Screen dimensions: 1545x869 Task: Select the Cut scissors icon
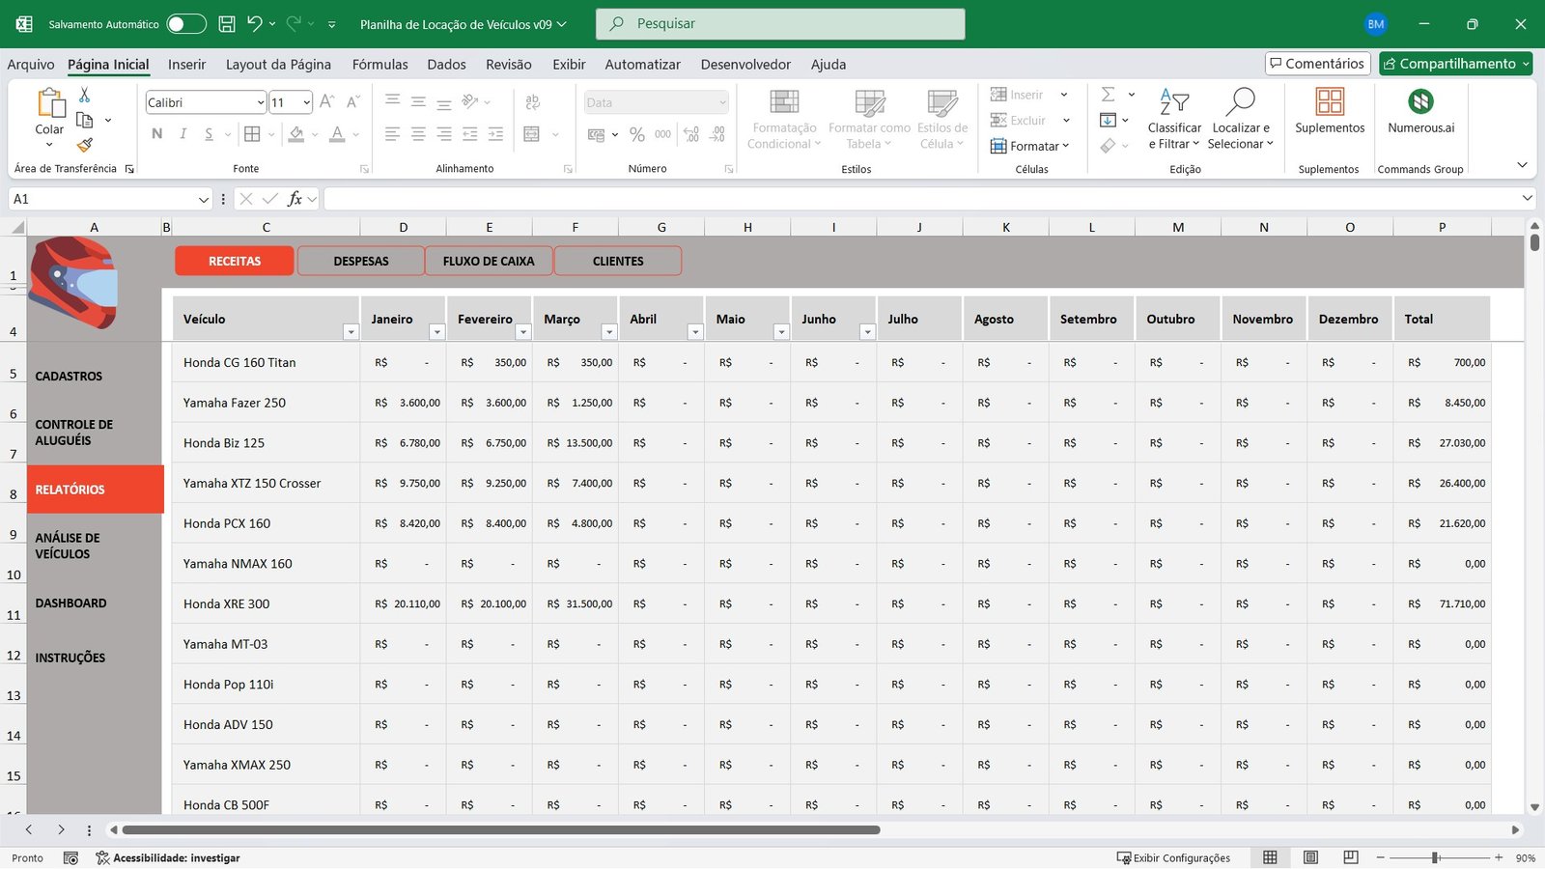click(x=85, y=95)
